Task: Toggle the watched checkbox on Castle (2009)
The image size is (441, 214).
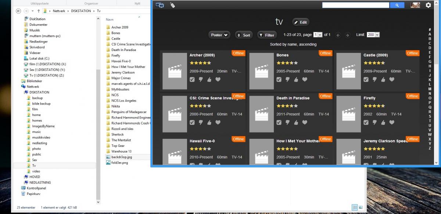Action: (x=366, y=80)
